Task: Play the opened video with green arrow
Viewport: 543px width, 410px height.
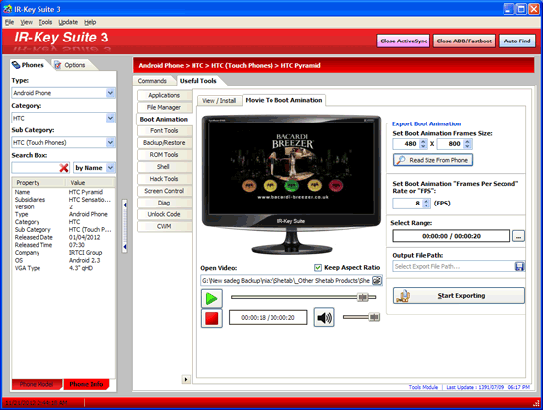Action: [x=212, y=298]
